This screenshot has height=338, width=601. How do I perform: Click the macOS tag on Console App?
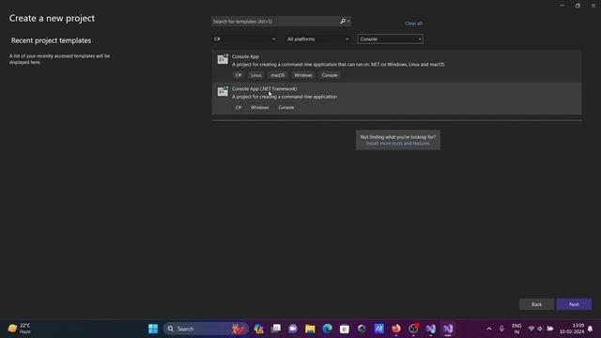278,75
